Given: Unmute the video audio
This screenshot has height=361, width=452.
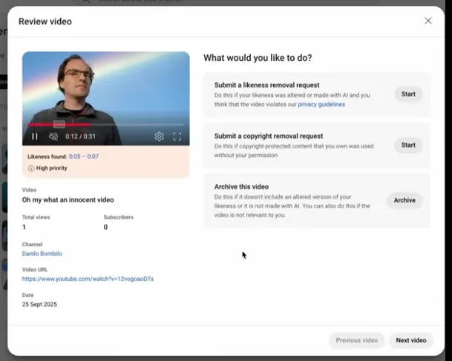Looking at the screenshot, I should click(53, 136).
